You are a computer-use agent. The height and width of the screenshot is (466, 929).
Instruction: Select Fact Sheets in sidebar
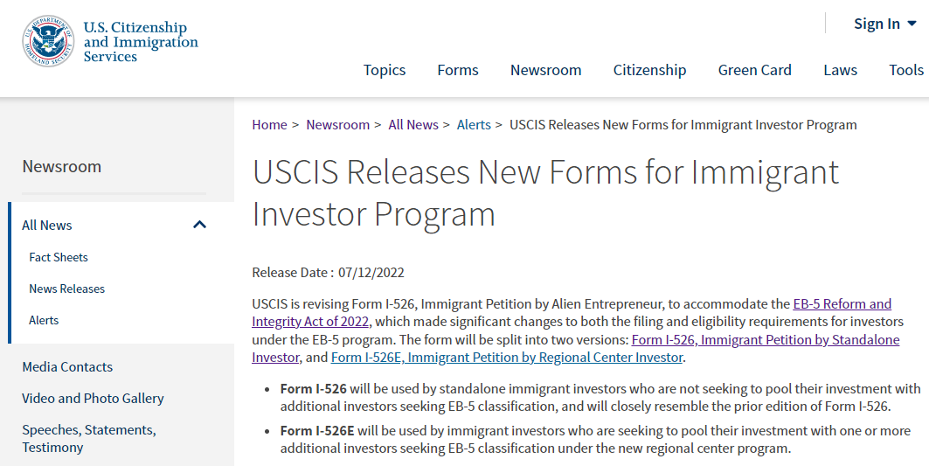coord(58,257)
